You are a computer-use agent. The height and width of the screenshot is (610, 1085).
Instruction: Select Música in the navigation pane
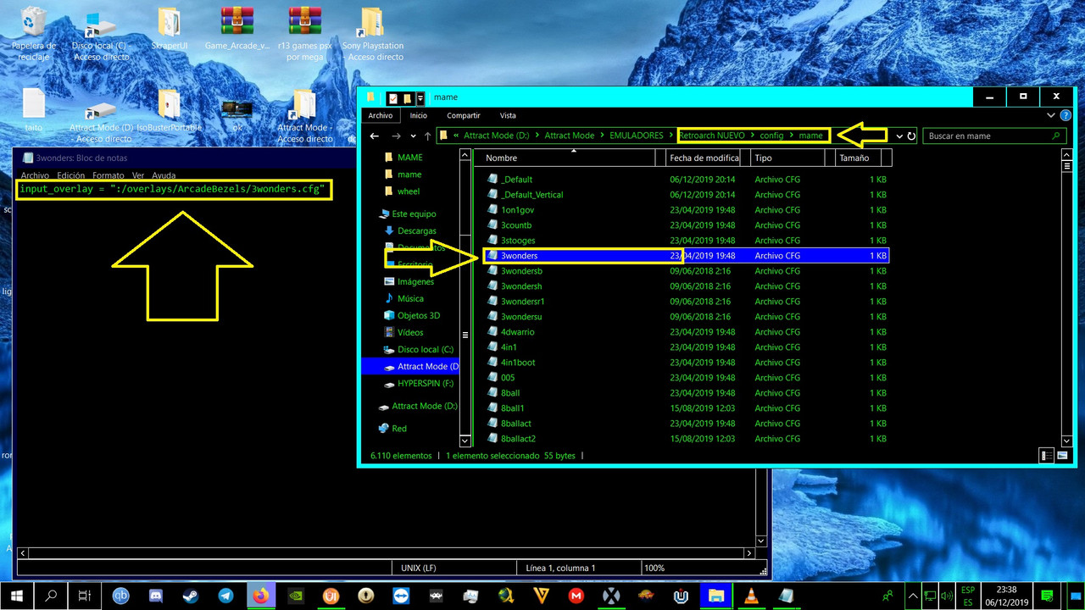[410, 298]
